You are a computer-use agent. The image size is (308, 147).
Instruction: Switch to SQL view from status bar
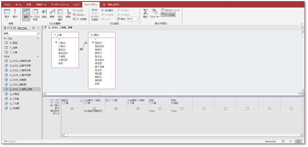point(291,141)
